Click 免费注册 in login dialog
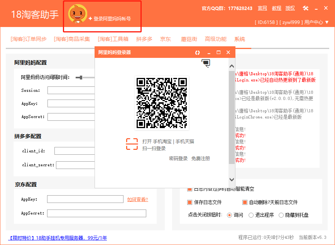Screen dimensions: 335x245 pos(201,159)
